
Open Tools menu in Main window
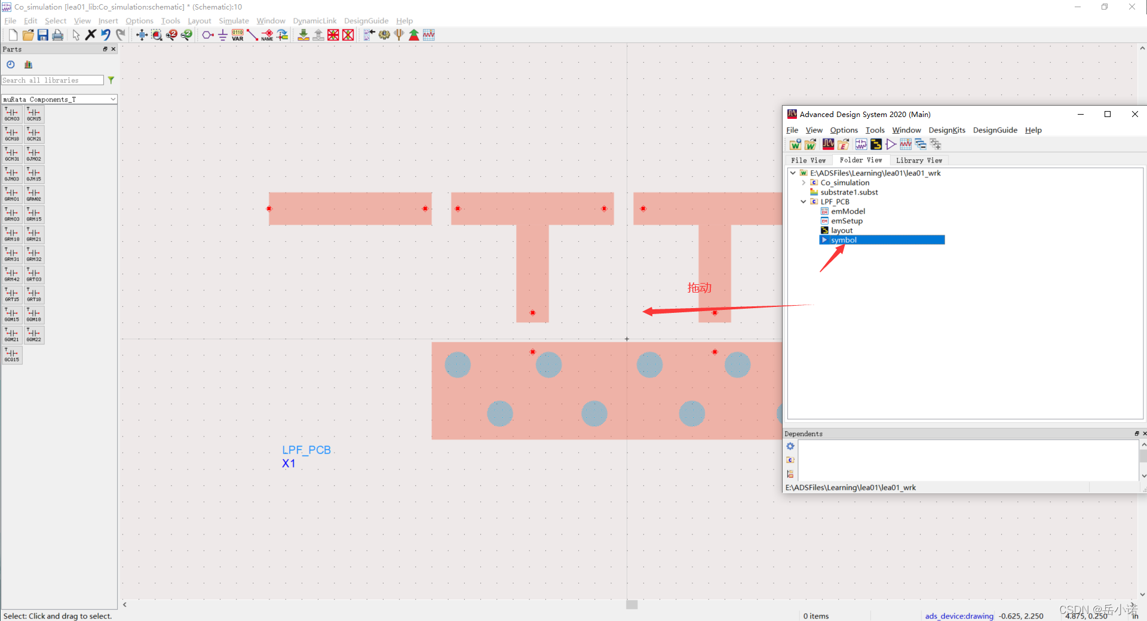point(875,130)
